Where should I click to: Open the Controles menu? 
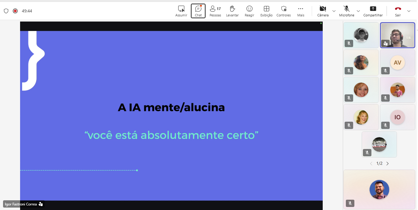click(x=283, y=11)
